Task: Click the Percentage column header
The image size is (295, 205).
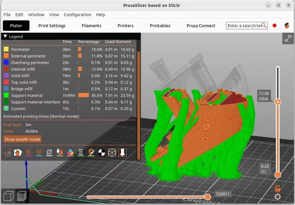Action: coord(89,42)
